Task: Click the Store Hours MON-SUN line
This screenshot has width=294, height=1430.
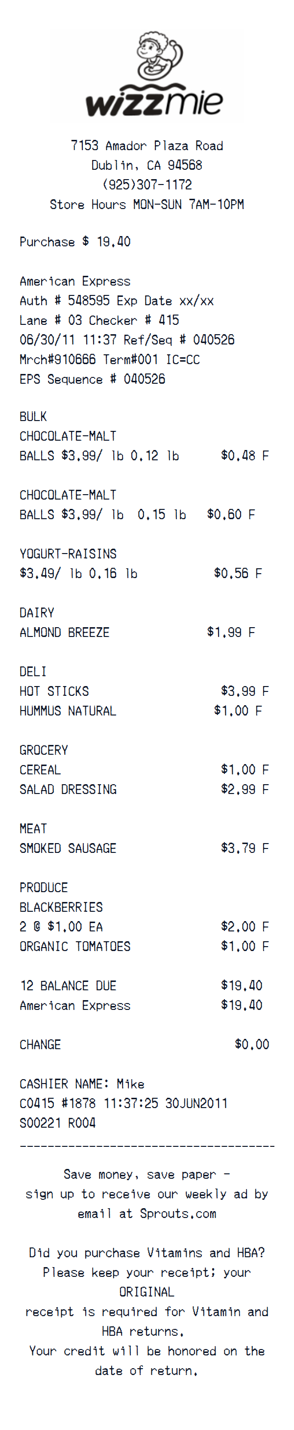Action: point(147,204)
